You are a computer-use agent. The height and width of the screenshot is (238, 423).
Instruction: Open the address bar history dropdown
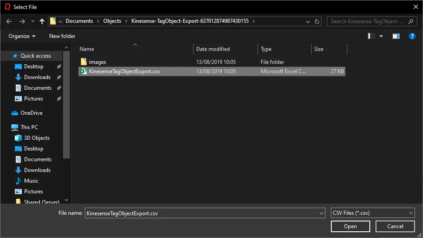pos(308,21)
